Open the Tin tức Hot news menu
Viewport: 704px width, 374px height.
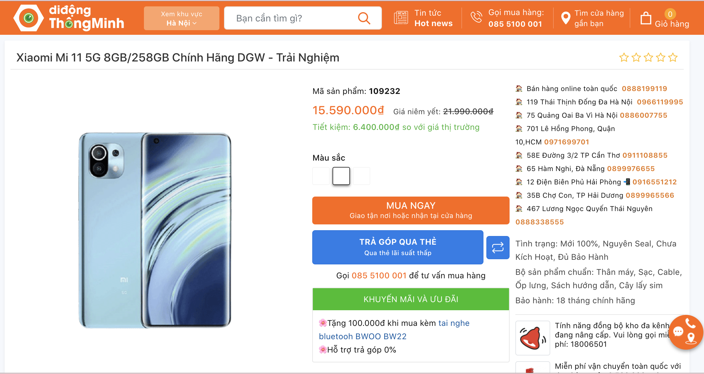point(433,18)
